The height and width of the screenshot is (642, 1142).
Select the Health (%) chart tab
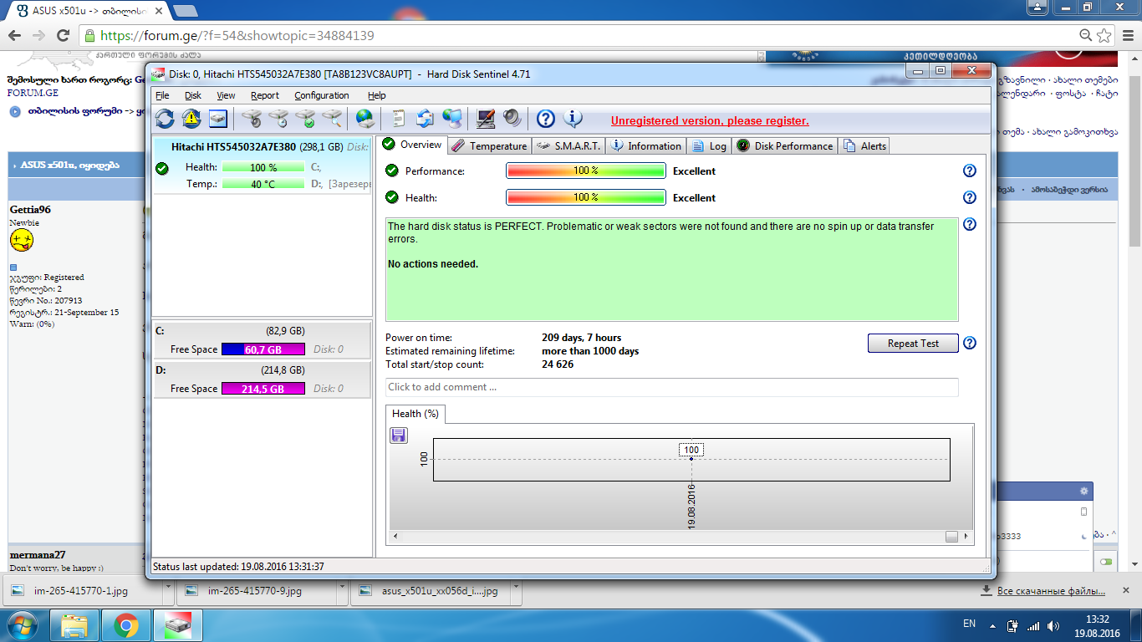[416, 414]
